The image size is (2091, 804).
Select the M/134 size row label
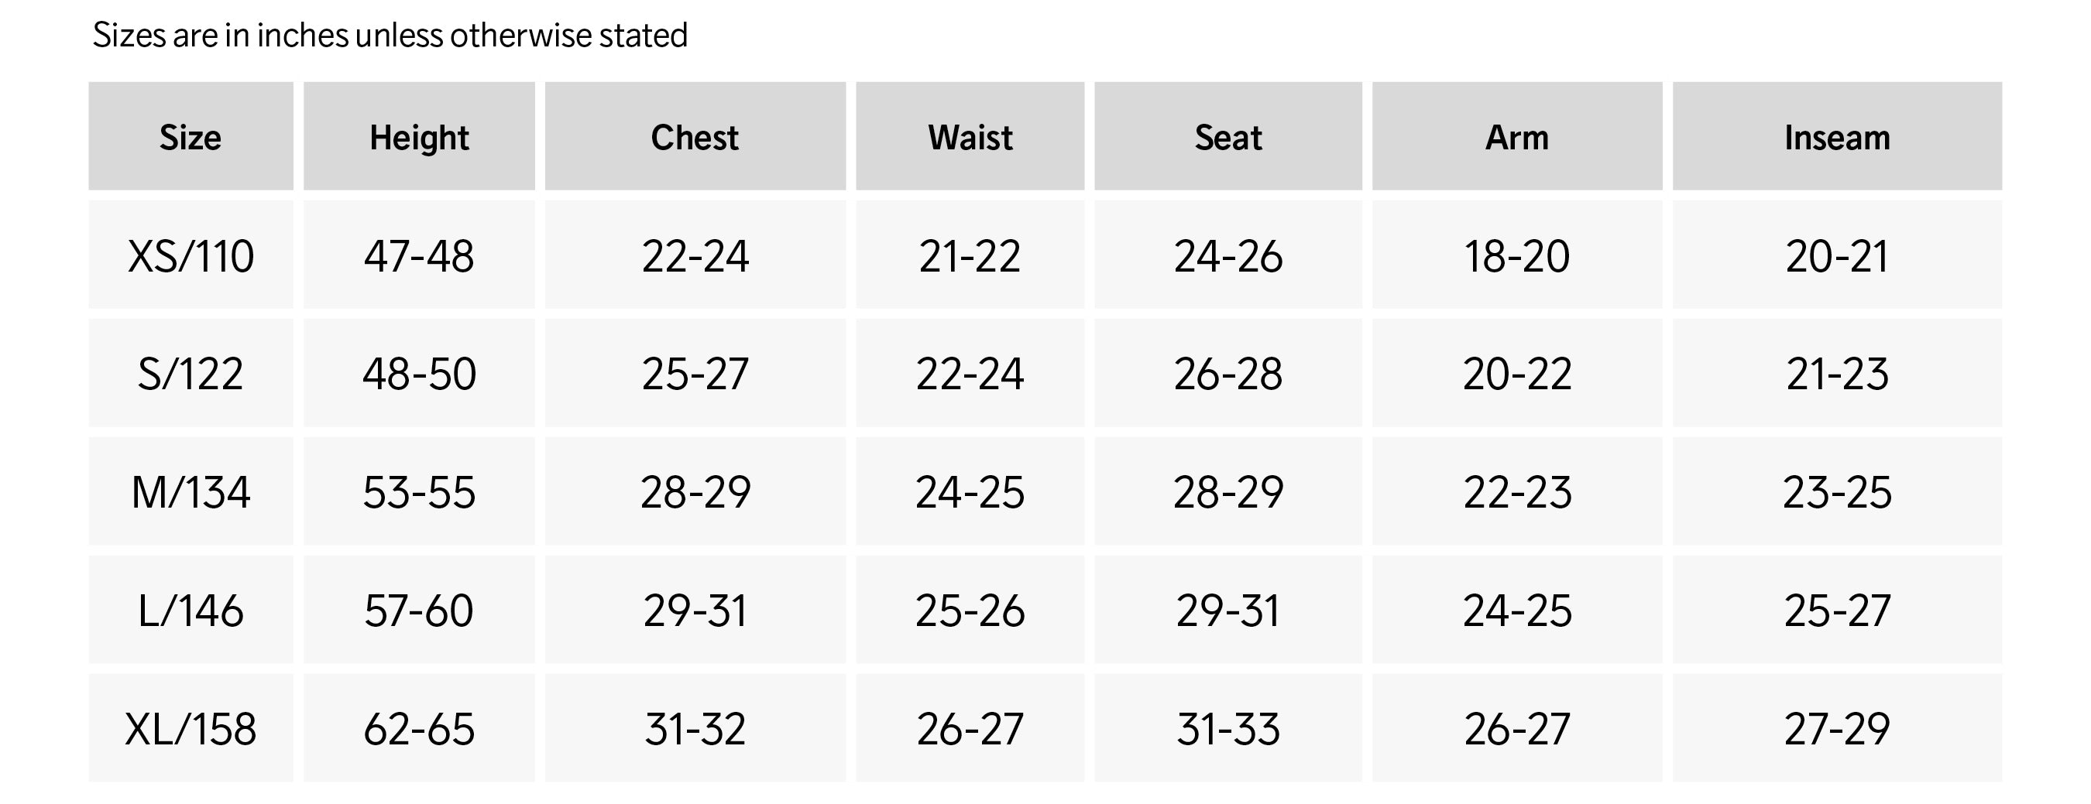[190, 491]
